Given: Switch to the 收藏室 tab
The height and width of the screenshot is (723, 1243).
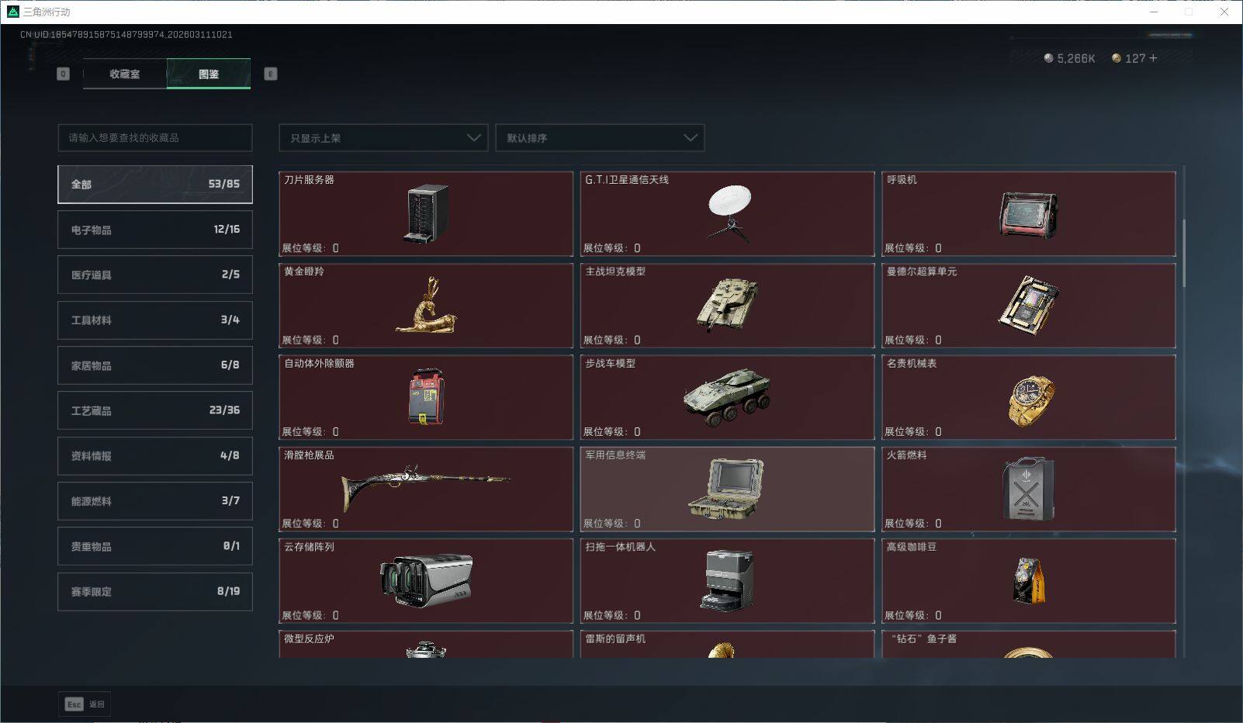Looking at the screenshot, I should [x=124, y=74].
